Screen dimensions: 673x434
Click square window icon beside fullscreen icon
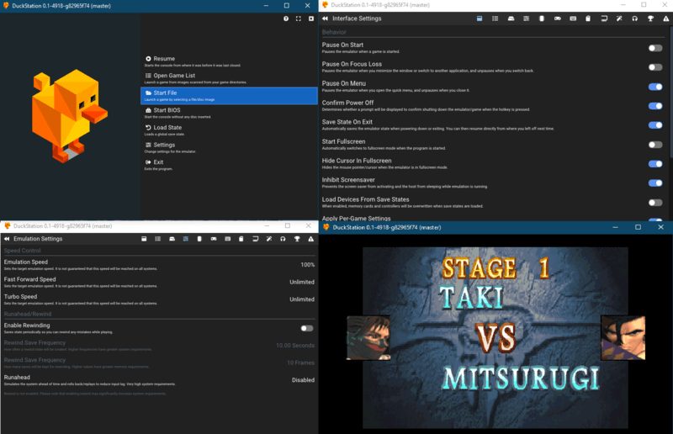pos(311,19)
